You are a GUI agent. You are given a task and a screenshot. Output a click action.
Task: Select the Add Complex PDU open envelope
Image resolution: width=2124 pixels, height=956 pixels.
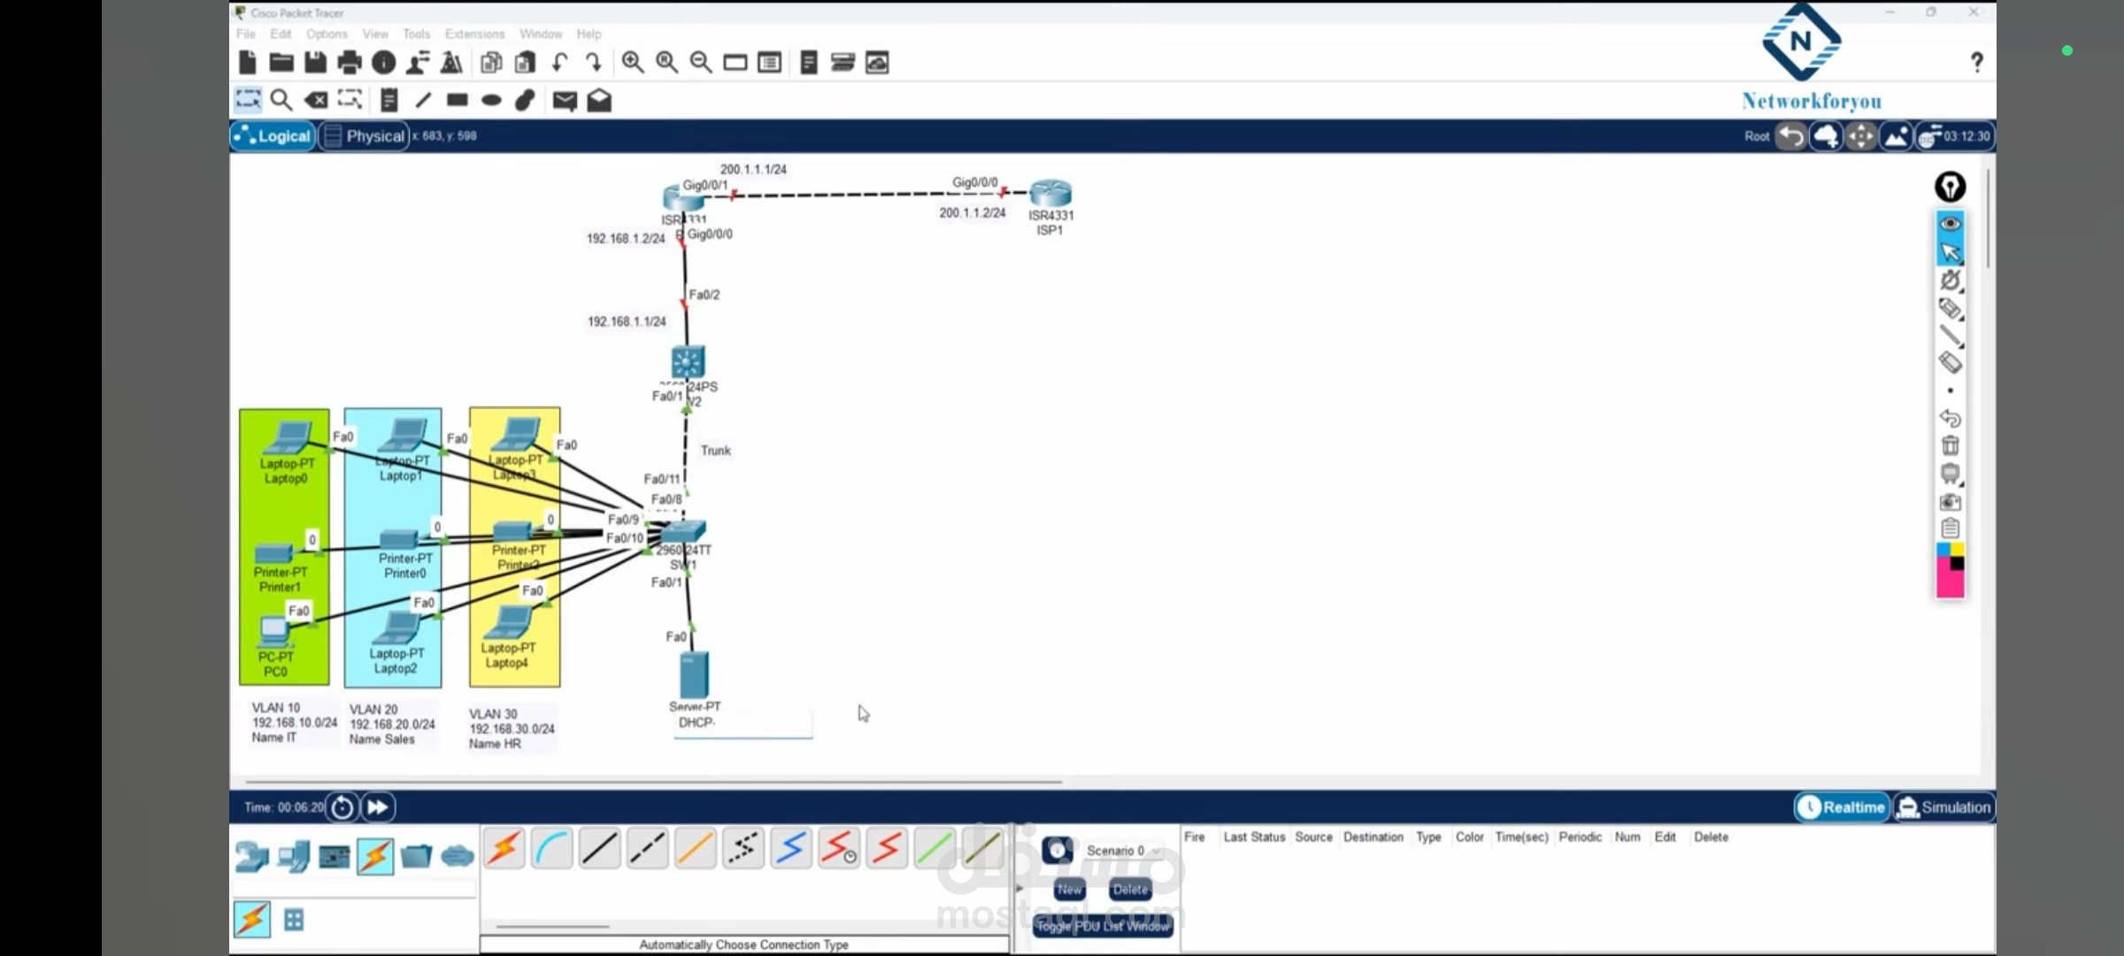tap(599, 100)
